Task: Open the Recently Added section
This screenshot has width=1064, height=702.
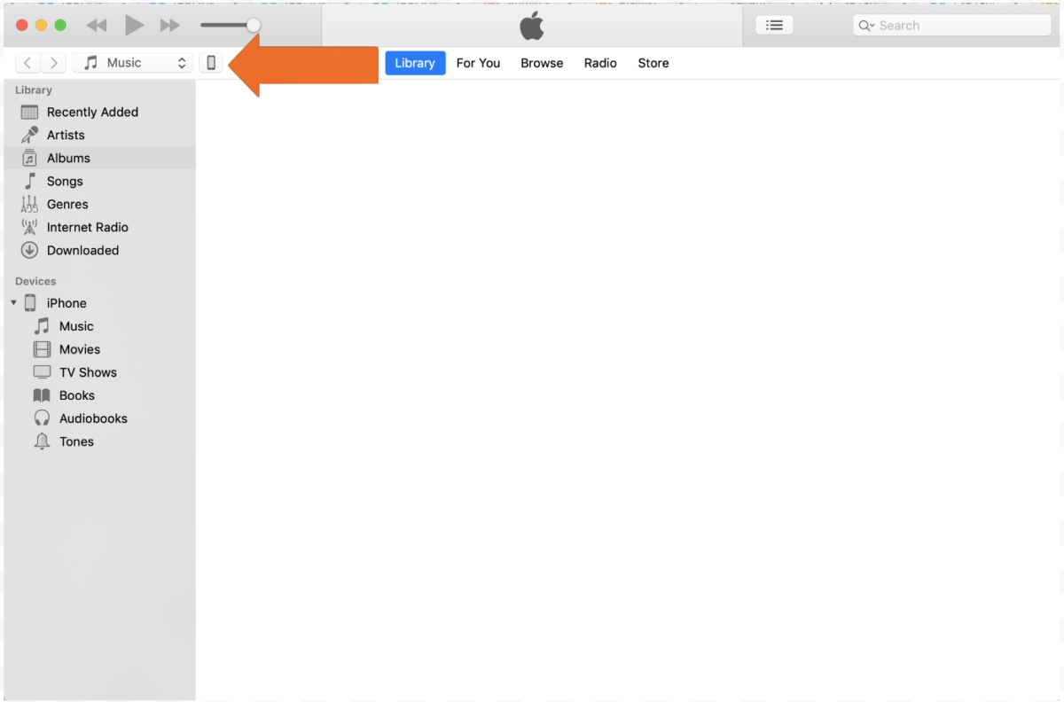Action: point(91,112)
